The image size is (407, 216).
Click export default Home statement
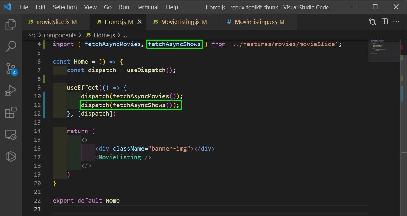86,201
